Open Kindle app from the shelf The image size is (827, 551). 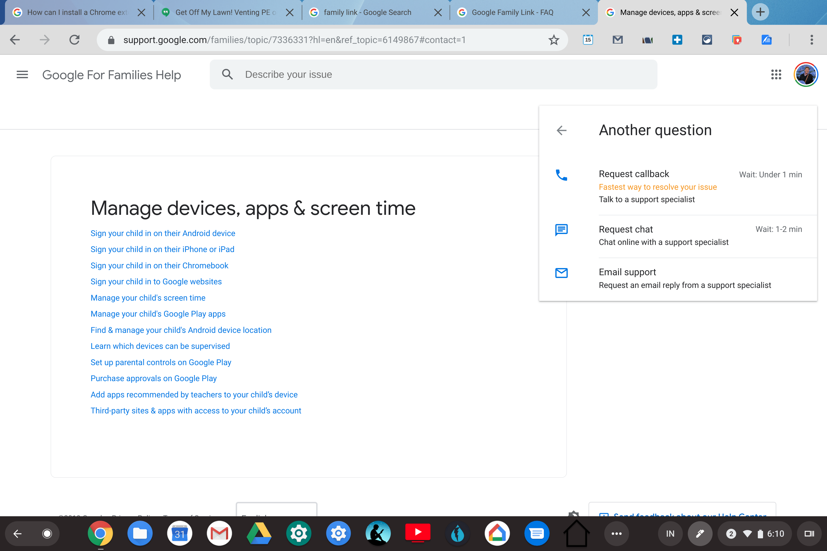378,533
